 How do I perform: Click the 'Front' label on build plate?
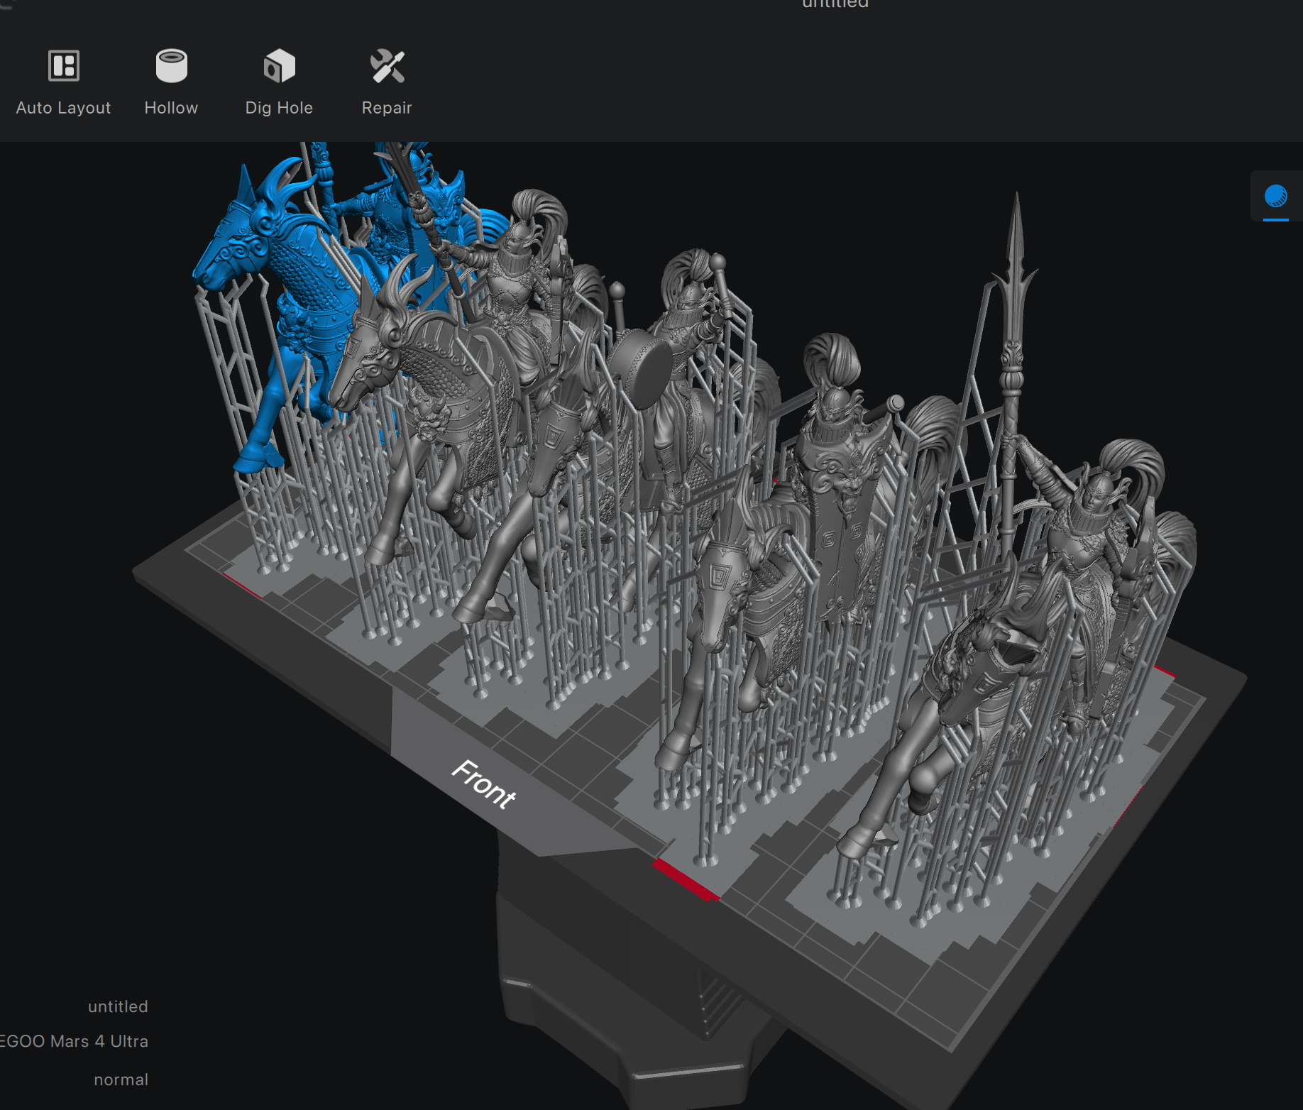[x=484, y=784]
